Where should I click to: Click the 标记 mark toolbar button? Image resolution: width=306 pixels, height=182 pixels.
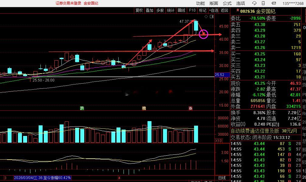point(203,10)
